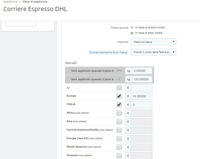Viewport: 200px width, 159px height.
Task: Uncheck the Europe zone checkbox
Action: click(119, 96)
